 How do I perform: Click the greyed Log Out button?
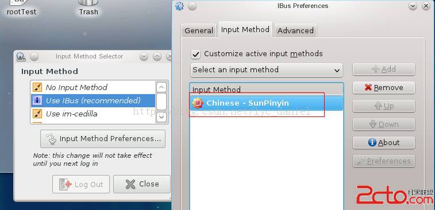(x=81, y=184)
